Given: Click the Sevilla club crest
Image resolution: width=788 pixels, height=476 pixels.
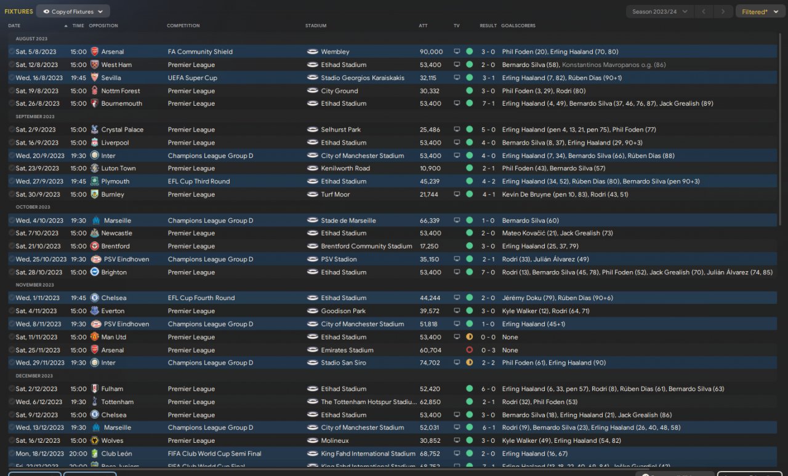Looking at the screenshot, I should (x=94, y=77).
